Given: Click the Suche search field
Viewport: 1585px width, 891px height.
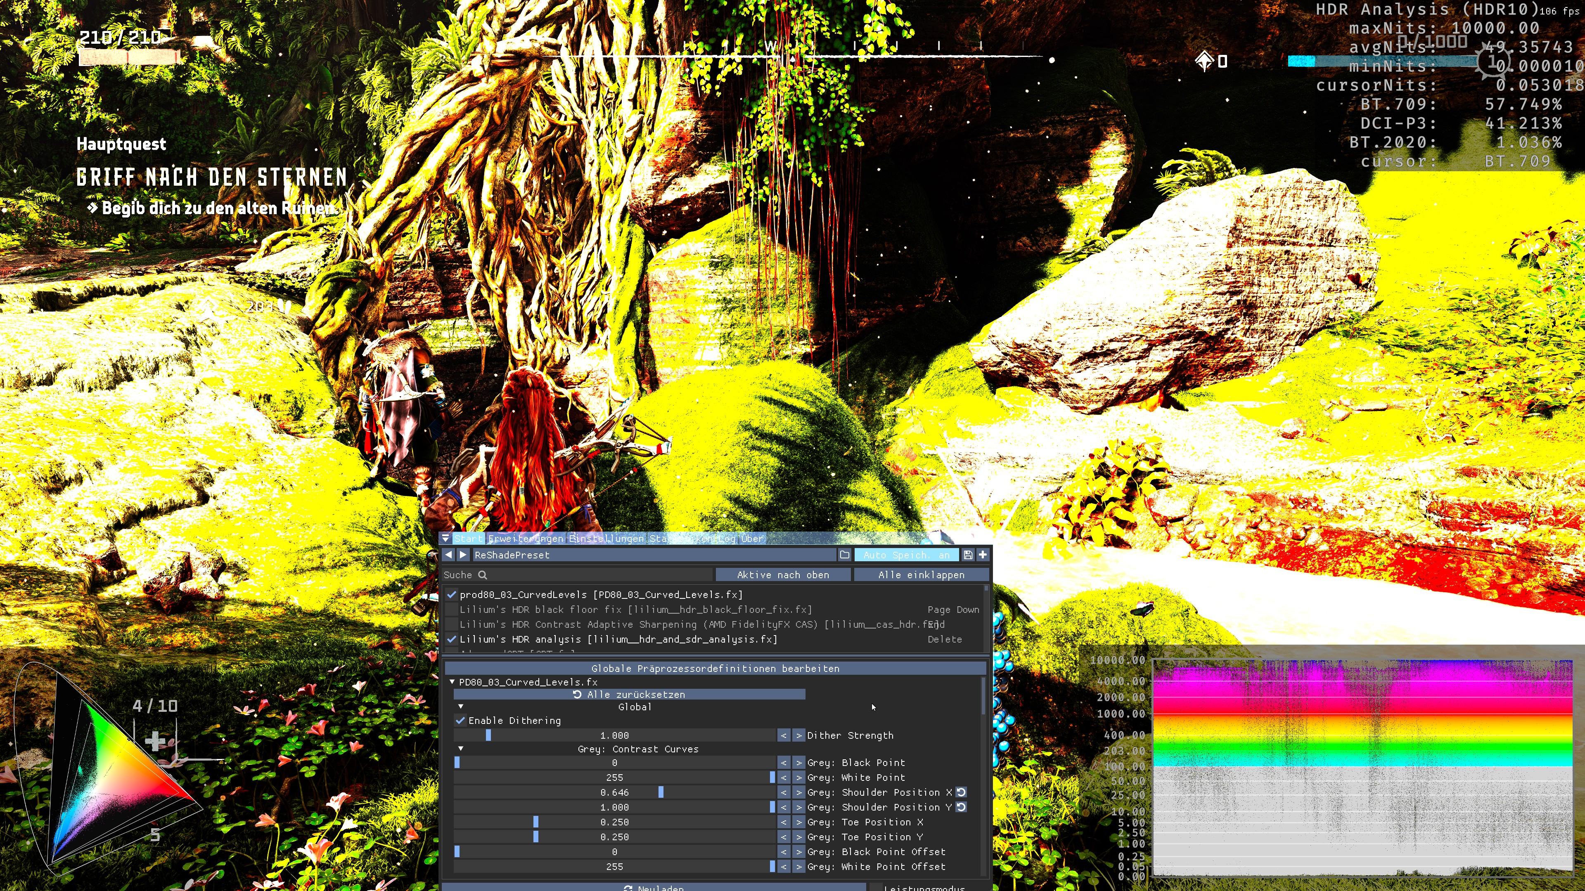Looking at the screenshot, I should coord(577,574).
